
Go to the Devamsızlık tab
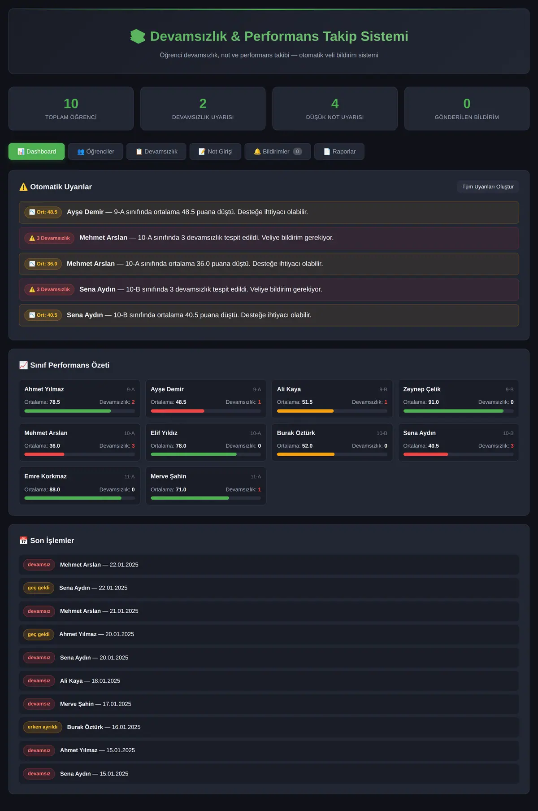click(156, 152)
